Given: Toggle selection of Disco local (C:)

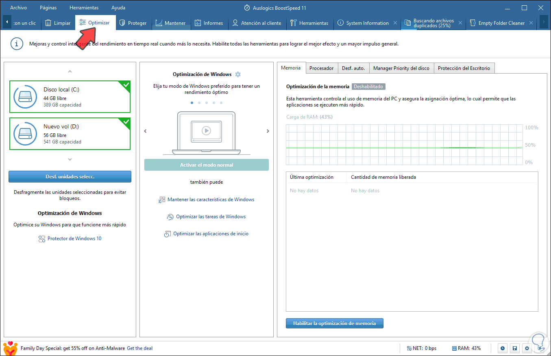Looking at the screenshot, I should [x=70, y=96].
